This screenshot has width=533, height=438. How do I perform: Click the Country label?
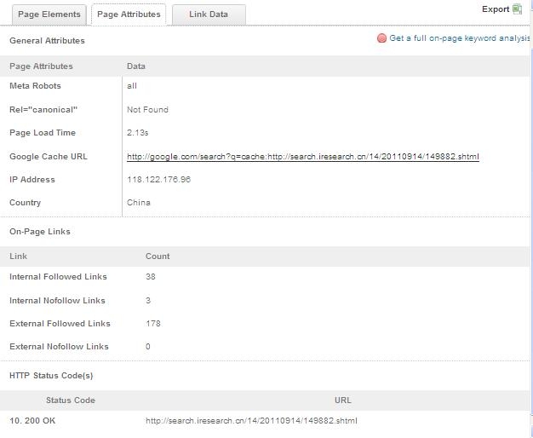pos(26,203)
